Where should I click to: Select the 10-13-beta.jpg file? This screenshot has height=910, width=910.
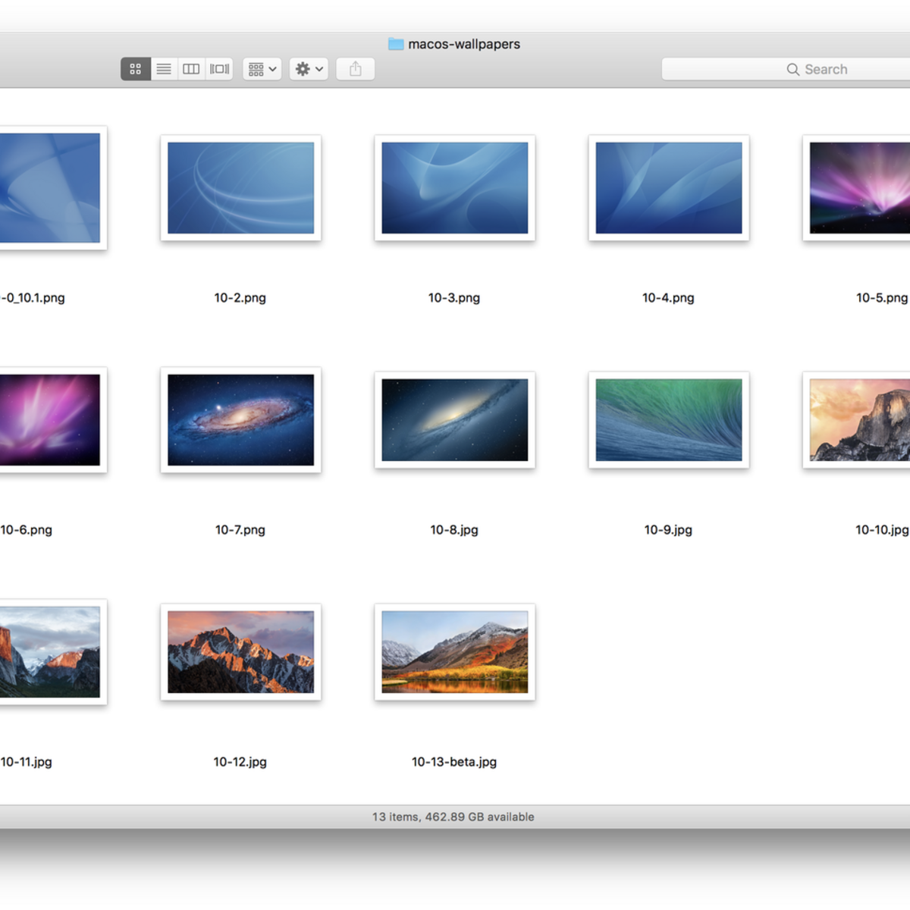click(454, 652)
